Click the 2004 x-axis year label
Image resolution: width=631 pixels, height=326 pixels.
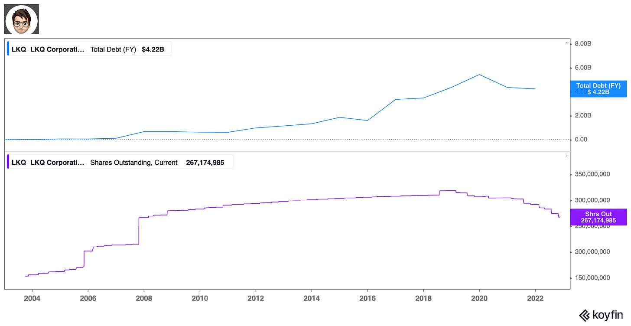pos(32,298)
